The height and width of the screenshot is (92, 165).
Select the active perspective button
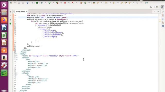click(x=162, y=7)
